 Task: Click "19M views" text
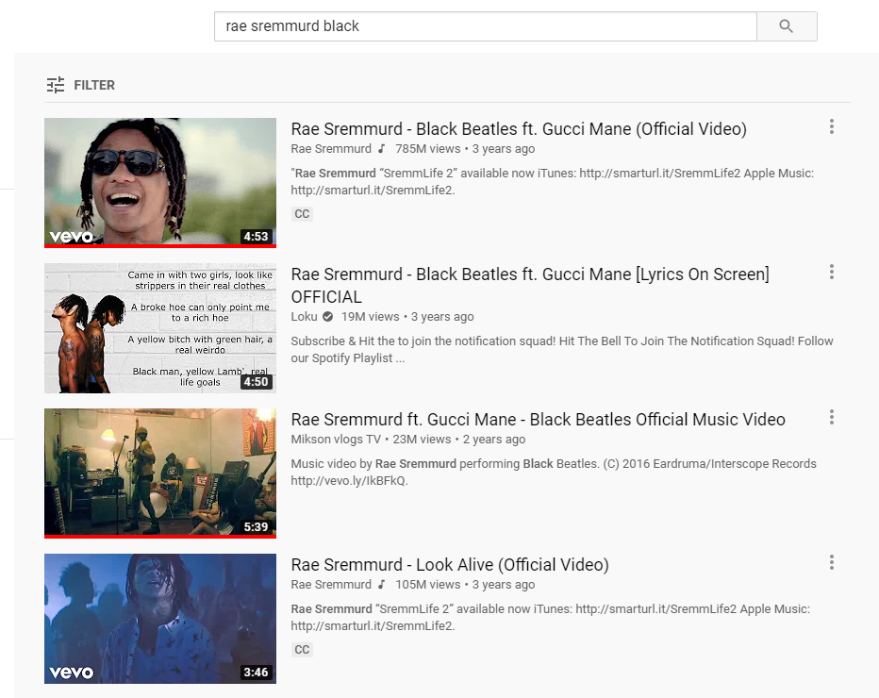pyautogui.click(x=370, y=317)
